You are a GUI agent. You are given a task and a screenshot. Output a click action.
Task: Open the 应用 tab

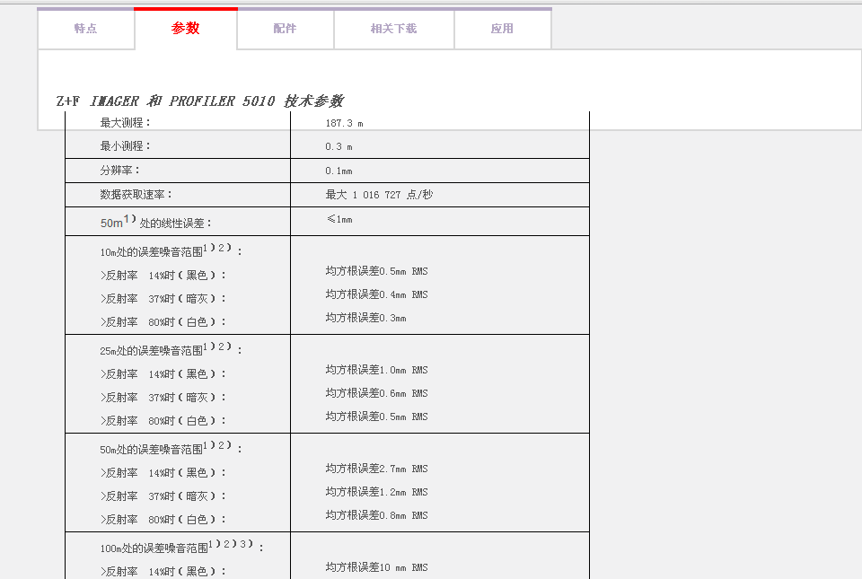click(x=502, y=29)
